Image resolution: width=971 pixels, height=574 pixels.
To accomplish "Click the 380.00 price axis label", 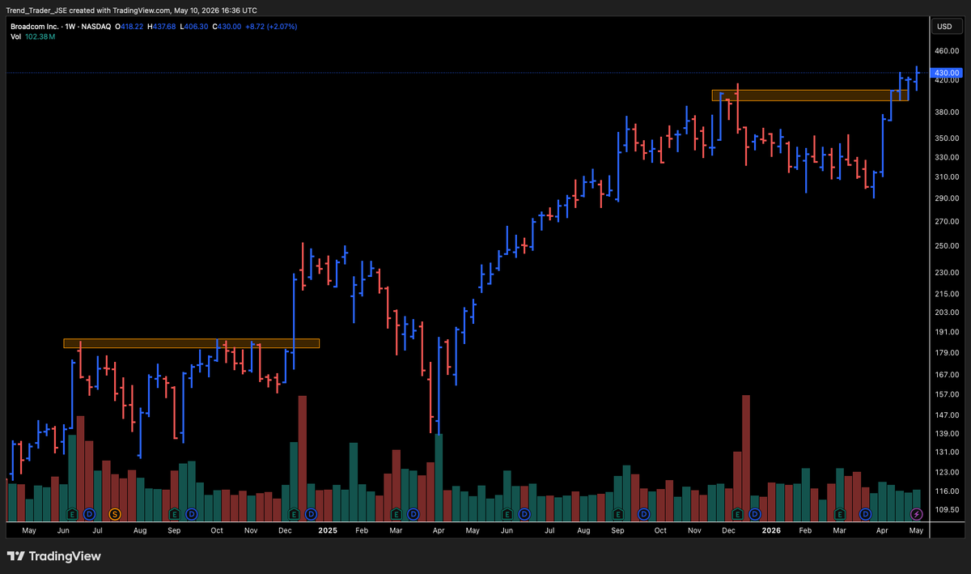I will (x=946, y=113).
